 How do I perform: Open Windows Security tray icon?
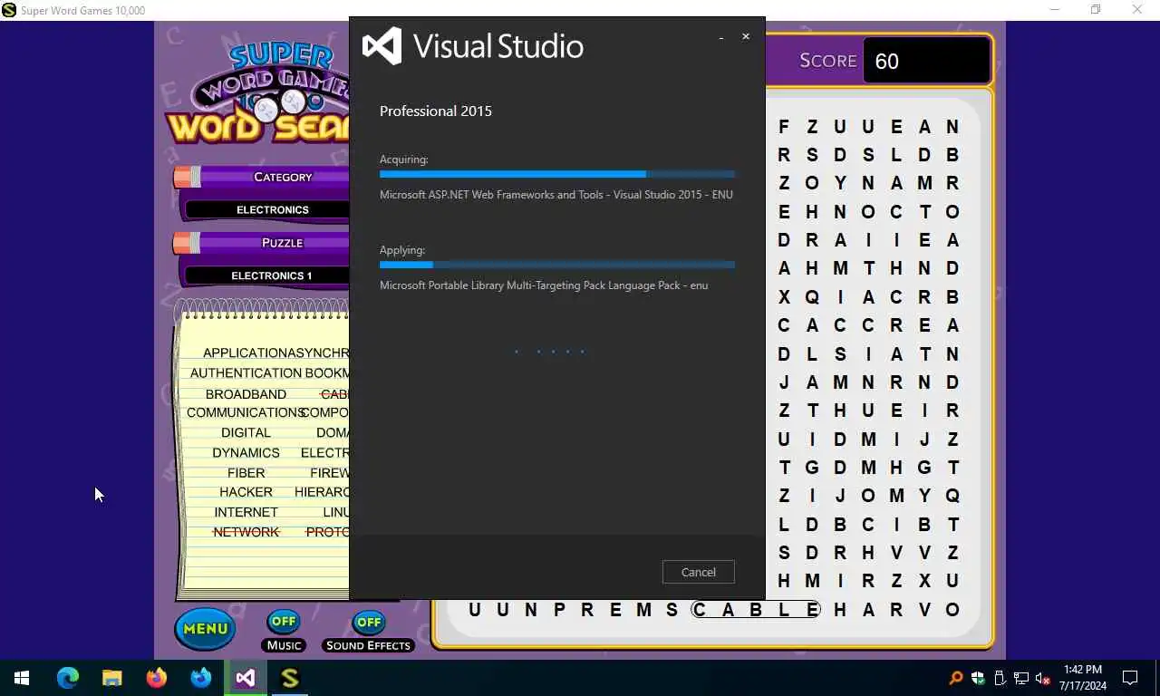click(x=978, y=678)
